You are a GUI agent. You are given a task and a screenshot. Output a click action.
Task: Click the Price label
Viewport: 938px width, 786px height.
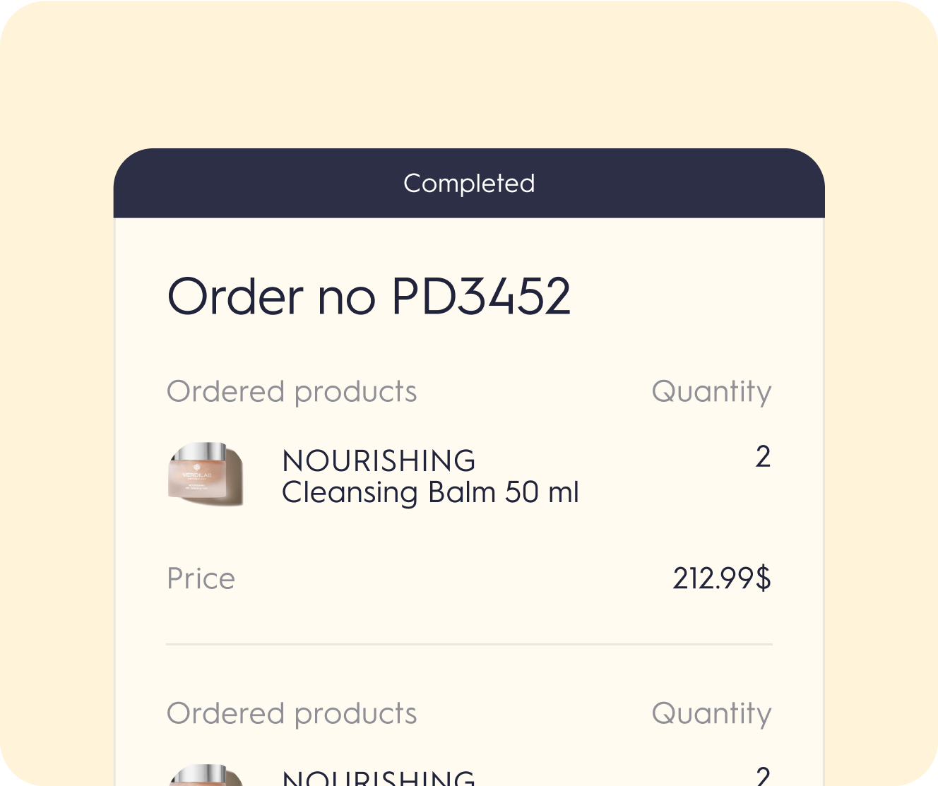click(201, 579)
